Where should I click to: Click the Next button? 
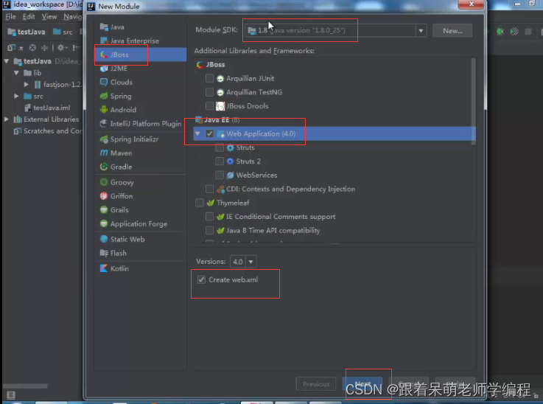click(x=362, y=384)
